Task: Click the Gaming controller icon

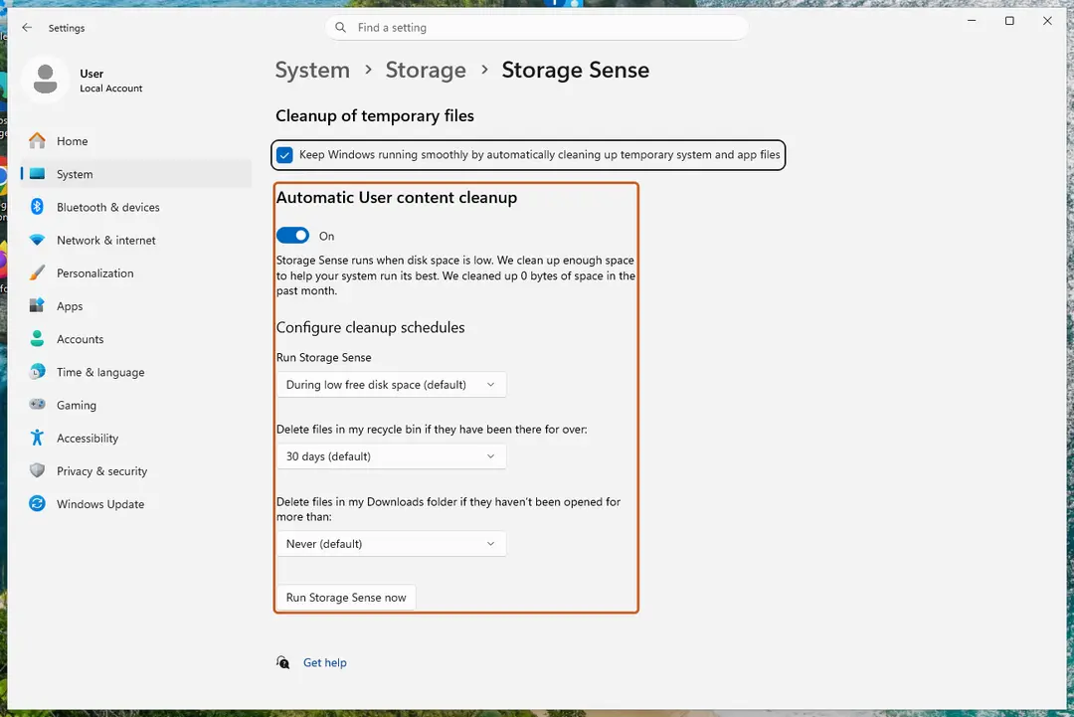Action: click(x=37, y=405)
